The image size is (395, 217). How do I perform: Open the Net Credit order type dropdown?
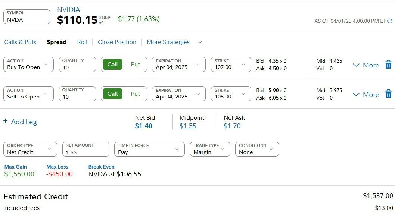tap(30, 149)
